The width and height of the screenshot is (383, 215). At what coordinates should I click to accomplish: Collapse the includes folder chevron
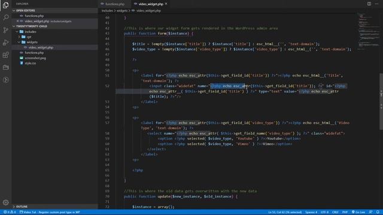tap(17, 32)
